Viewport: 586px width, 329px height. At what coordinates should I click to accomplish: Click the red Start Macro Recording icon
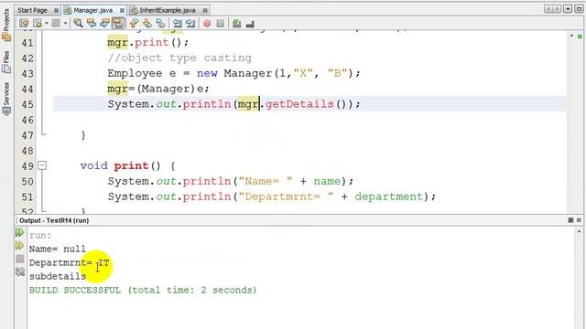[207, 24]
